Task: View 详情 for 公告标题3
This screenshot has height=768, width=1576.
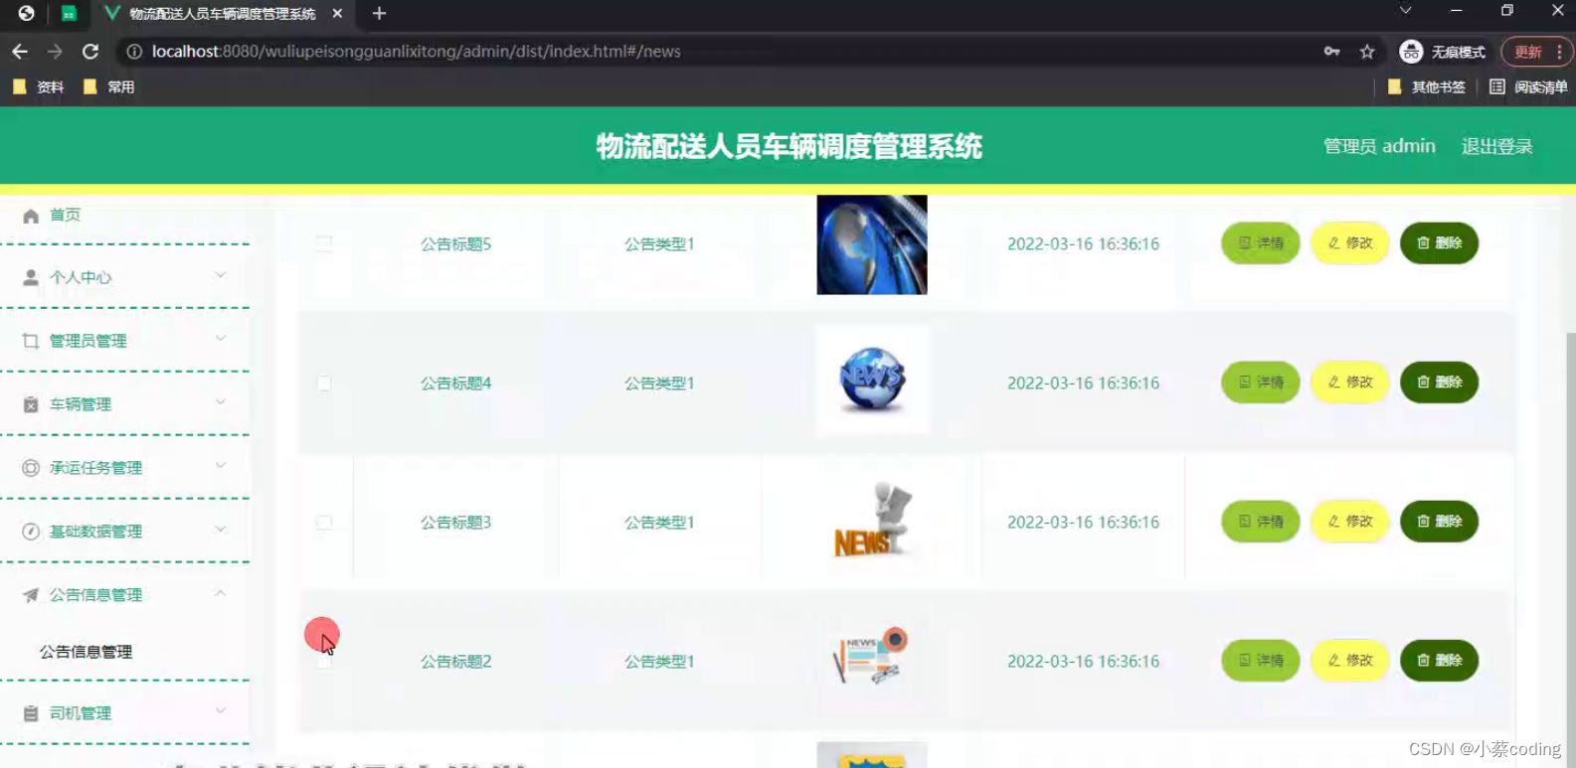Action: click(1261, 522)
